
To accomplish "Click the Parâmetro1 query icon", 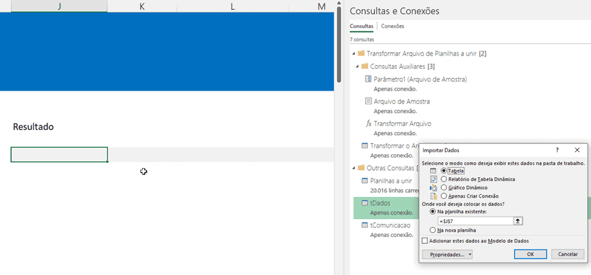I will [x=368, y=79].
